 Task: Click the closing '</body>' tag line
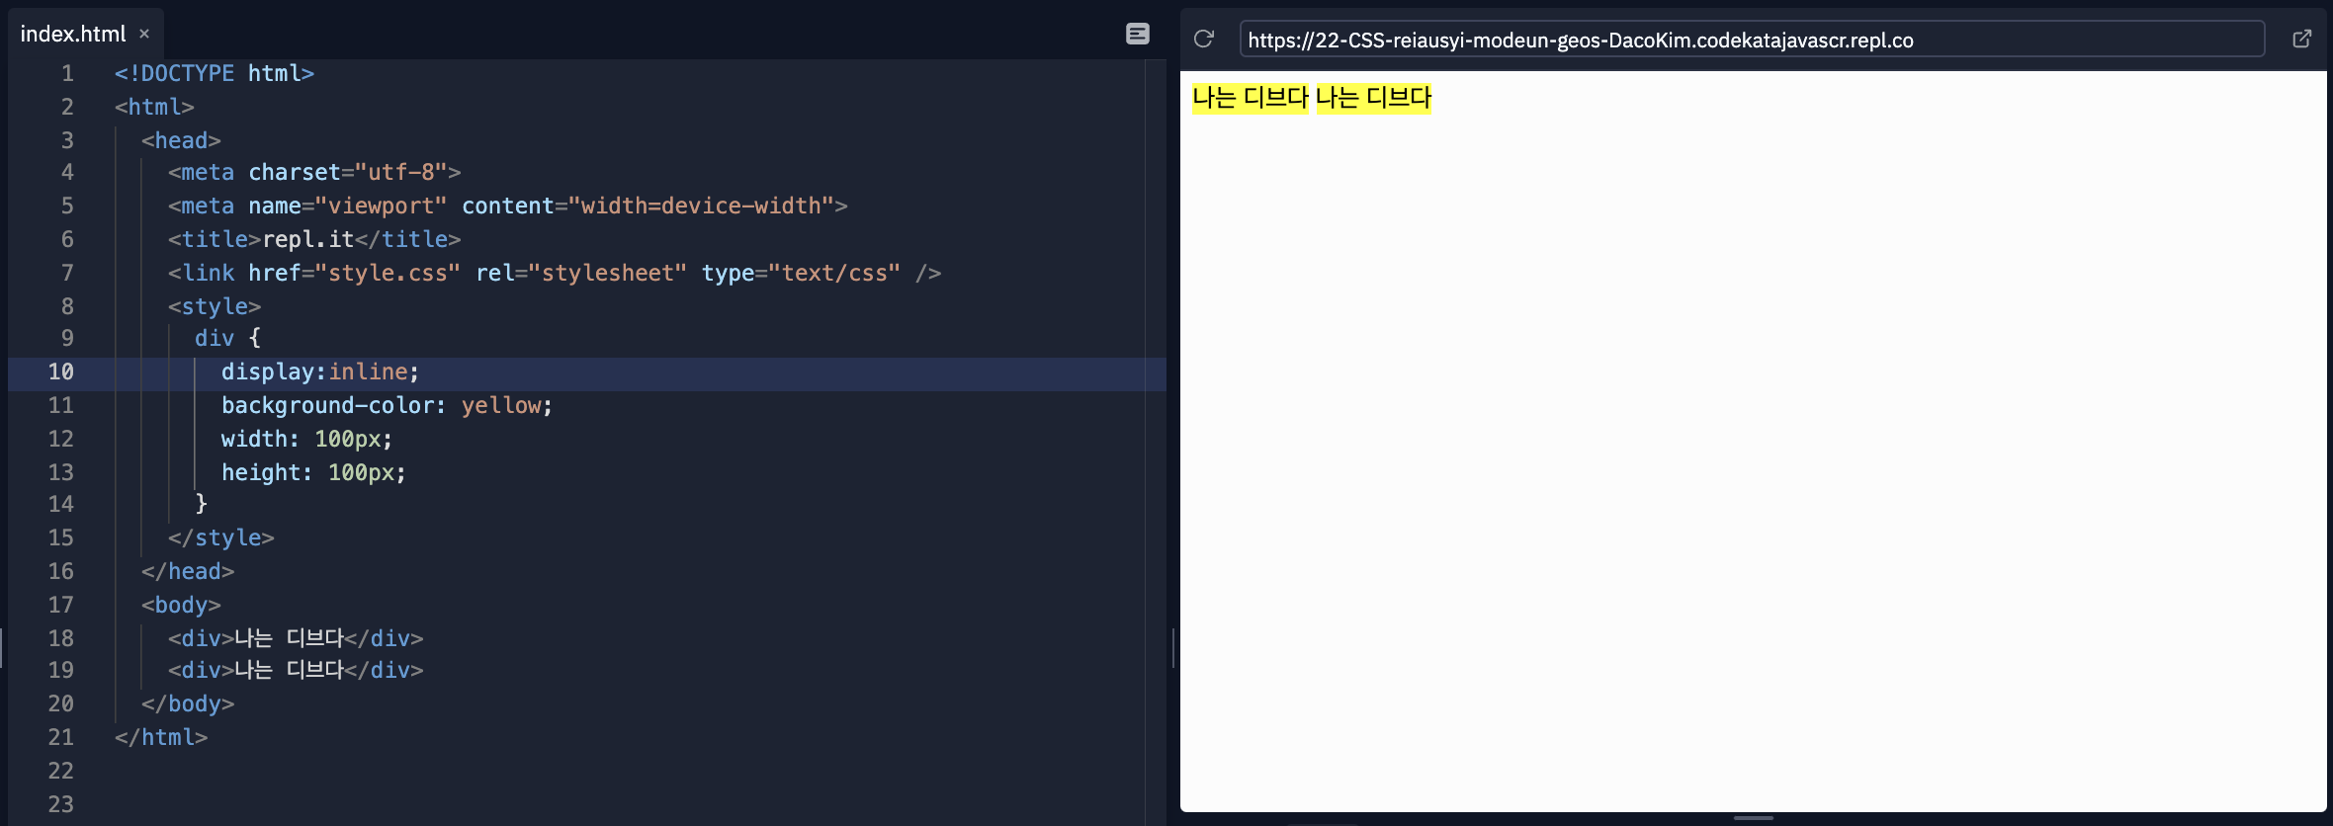point(188,703)
